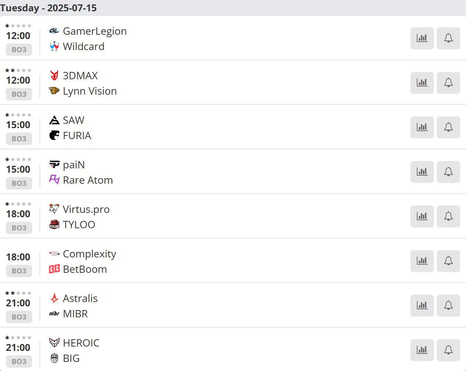Click BO3 badge on HEROIC vs BIG
Screen dimensions: 466x371
pyautogui.click(x=19, y=362)
